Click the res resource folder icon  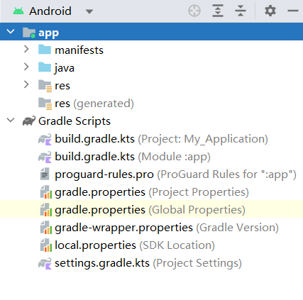pyautogui.click(x=45, y=86)
